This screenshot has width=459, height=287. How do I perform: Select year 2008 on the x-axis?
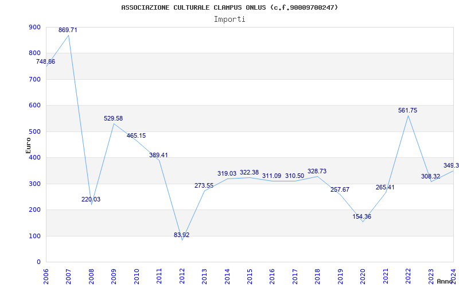click(91, 276)
